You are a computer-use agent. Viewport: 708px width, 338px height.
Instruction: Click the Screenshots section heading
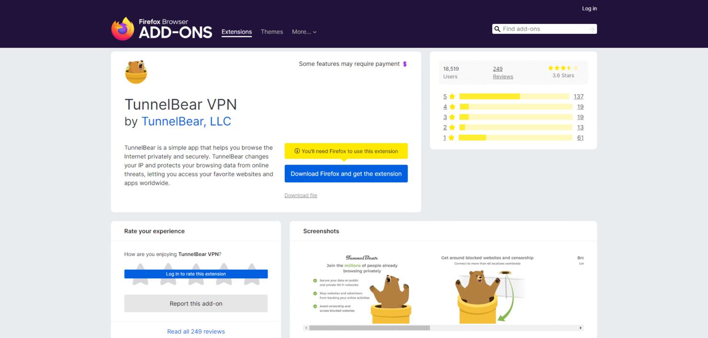click(321, 231)
